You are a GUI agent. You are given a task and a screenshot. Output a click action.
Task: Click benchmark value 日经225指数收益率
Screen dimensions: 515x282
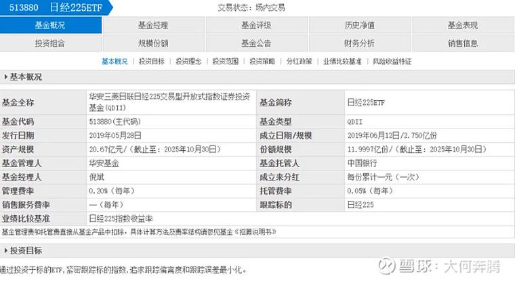(x=121, y=218)
